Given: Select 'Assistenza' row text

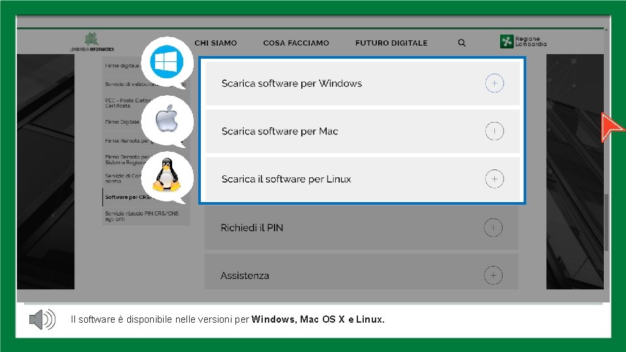Looking at the screenshot, I should click(245, 275).
